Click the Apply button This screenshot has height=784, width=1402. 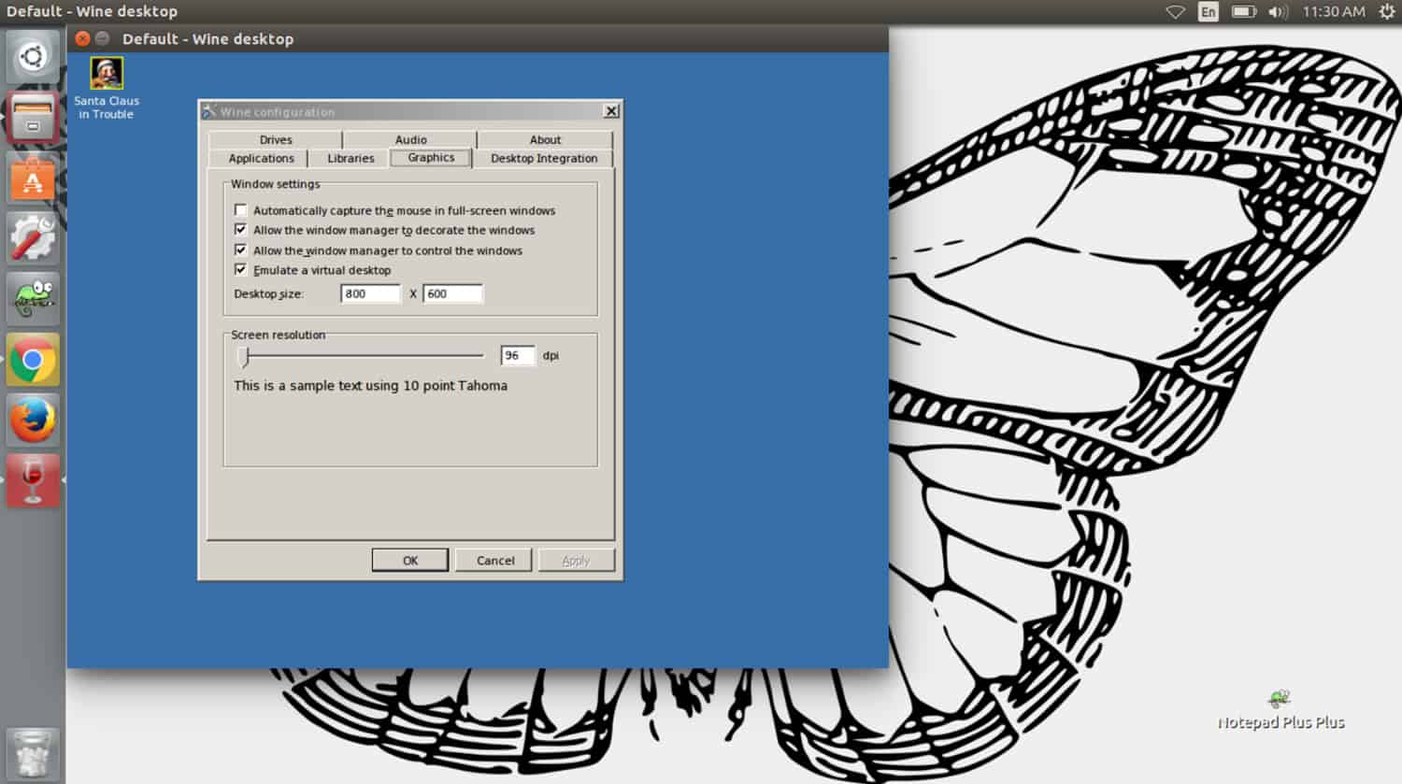[576, 560]
